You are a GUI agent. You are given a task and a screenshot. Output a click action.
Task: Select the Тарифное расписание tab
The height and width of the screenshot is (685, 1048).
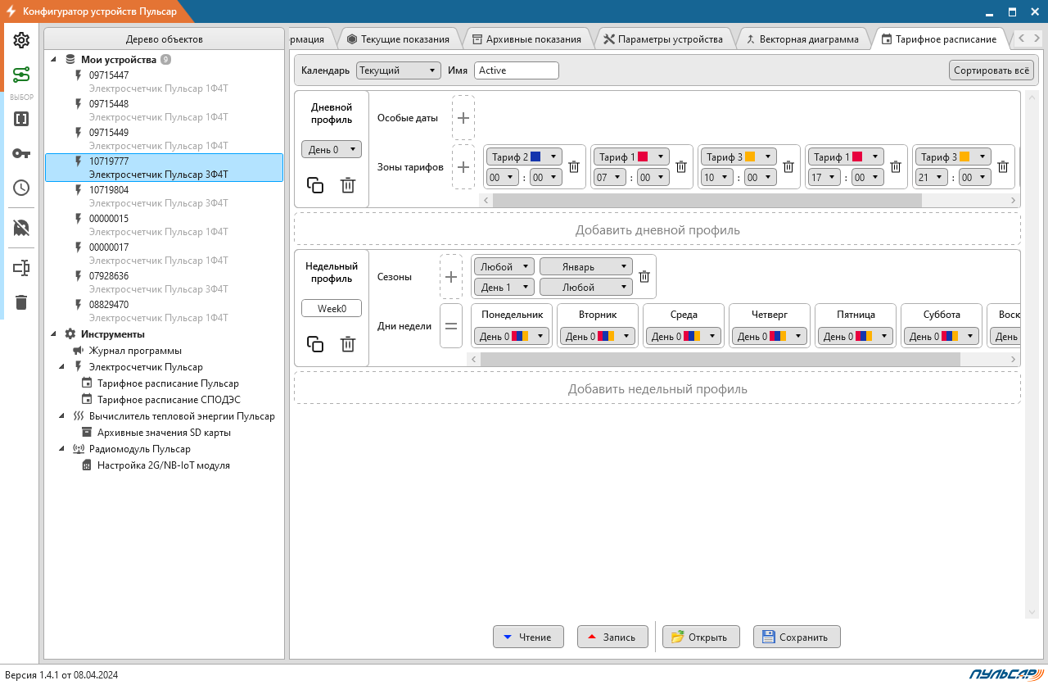pyautogui.click(x=939, y=39)
